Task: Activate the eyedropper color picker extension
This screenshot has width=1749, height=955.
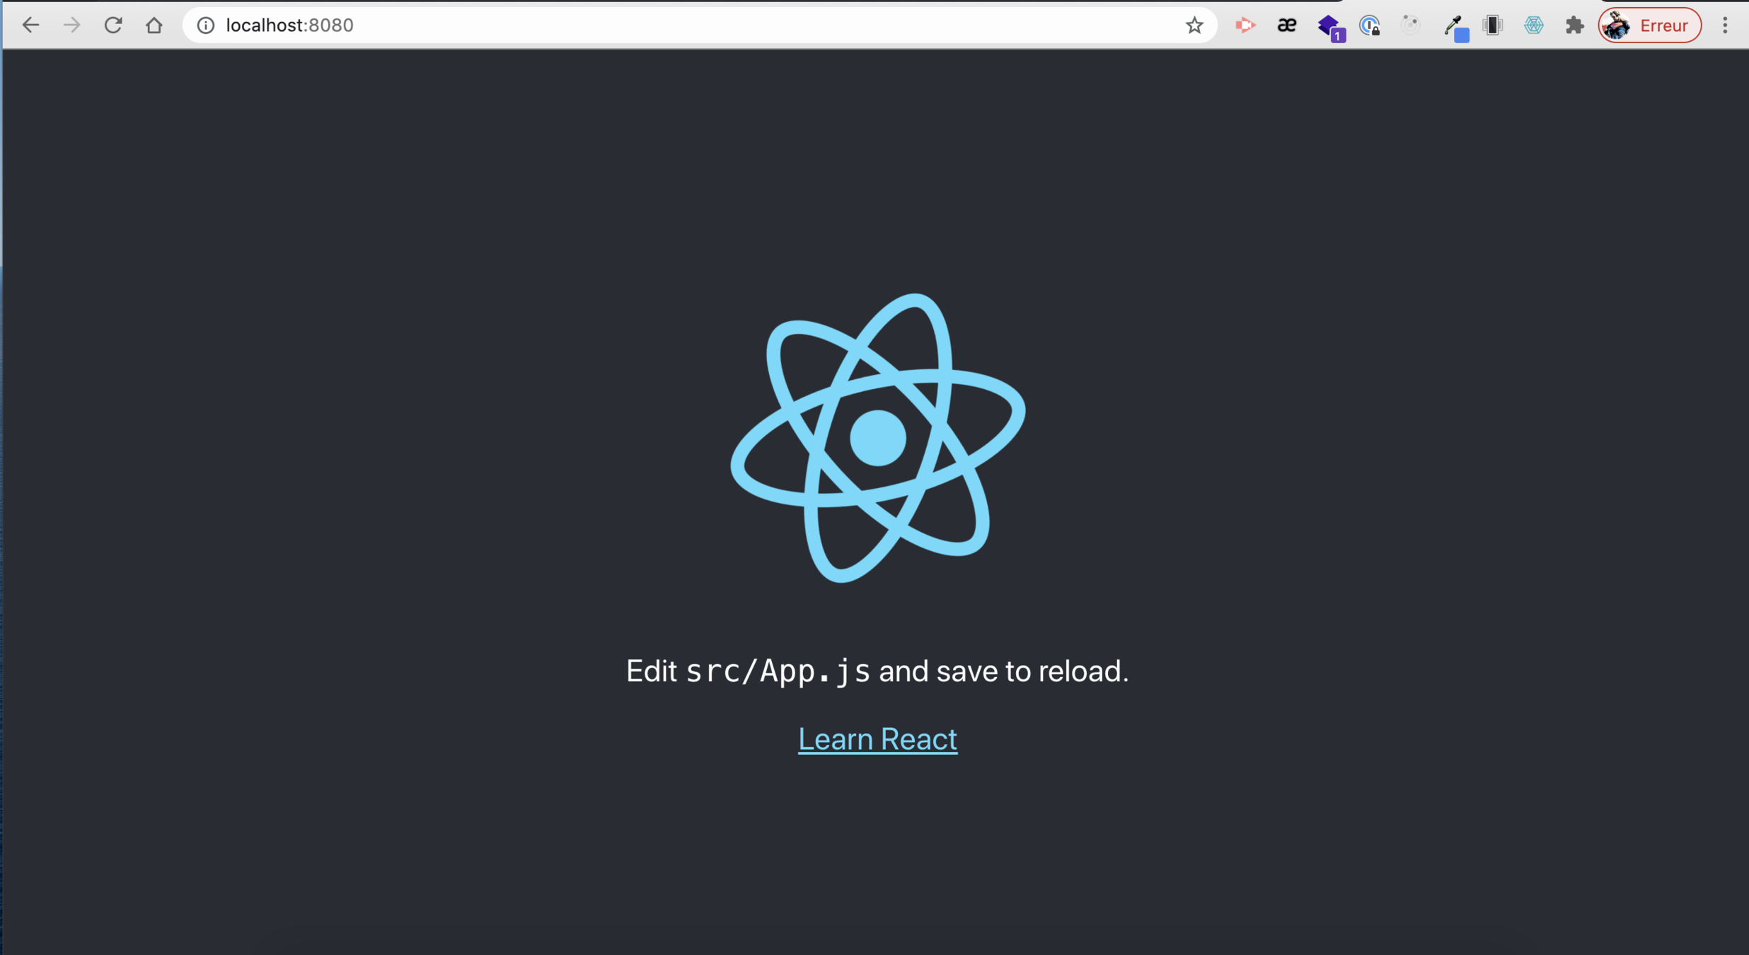Action: tap(1453, 27)
